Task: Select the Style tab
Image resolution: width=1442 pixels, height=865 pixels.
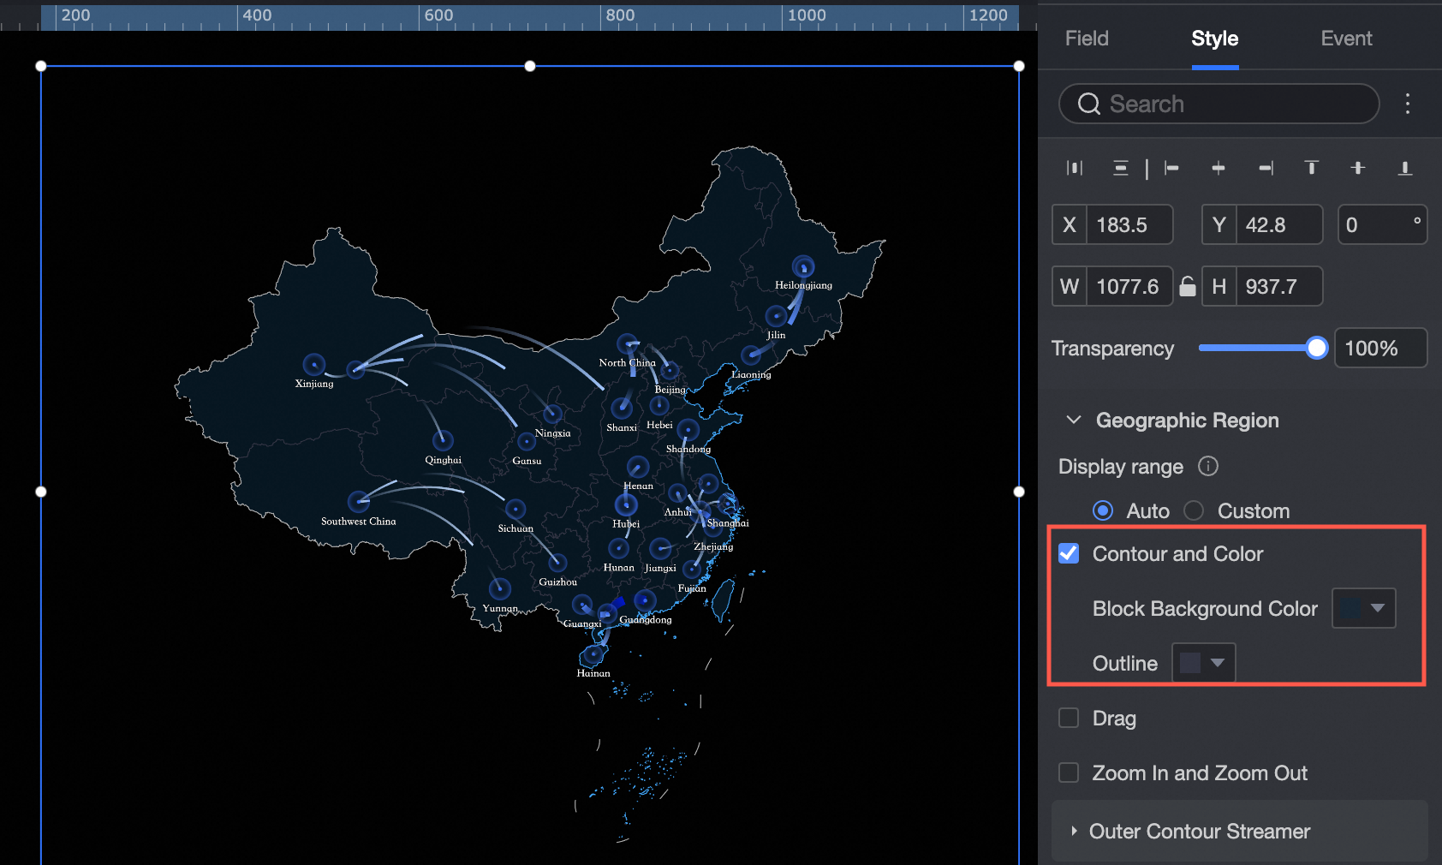Action: (x=1214, y=39)
